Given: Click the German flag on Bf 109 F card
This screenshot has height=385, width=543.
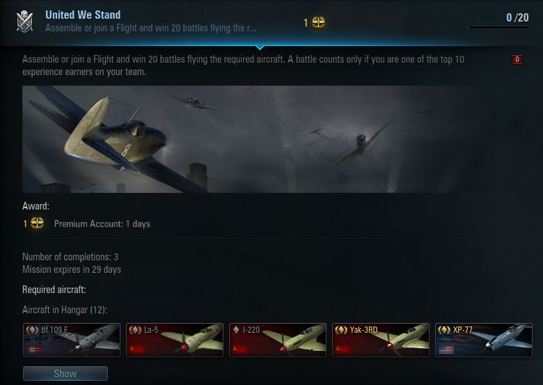Looking at the screenshot, I should tap(34, 349).
